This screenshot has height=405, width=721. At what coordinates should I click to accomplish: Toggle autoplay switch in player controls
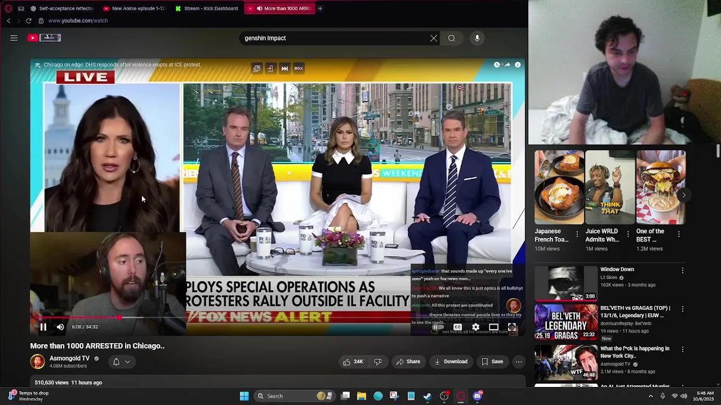point(438,327)
